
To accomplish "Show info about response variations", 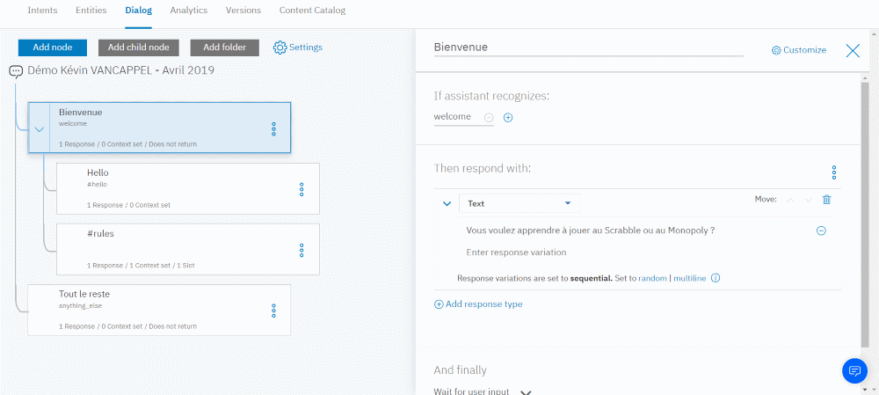I will [x=716, y=278].
